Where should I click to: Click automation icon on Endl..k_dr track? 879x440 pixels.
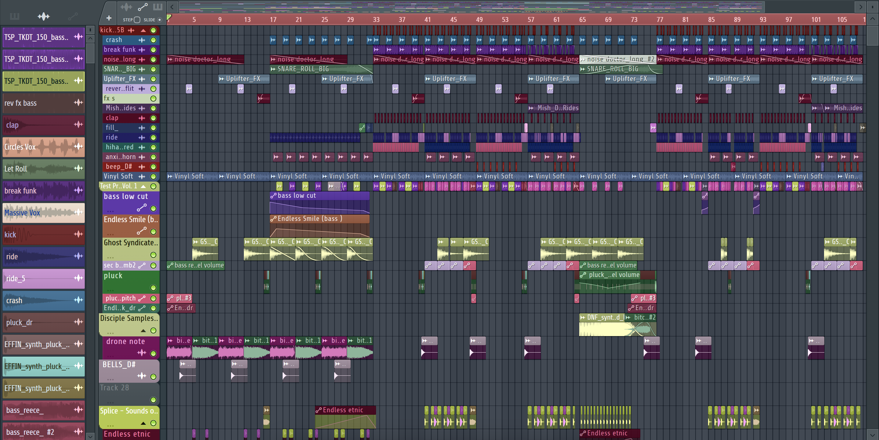[x=142, y=308]
